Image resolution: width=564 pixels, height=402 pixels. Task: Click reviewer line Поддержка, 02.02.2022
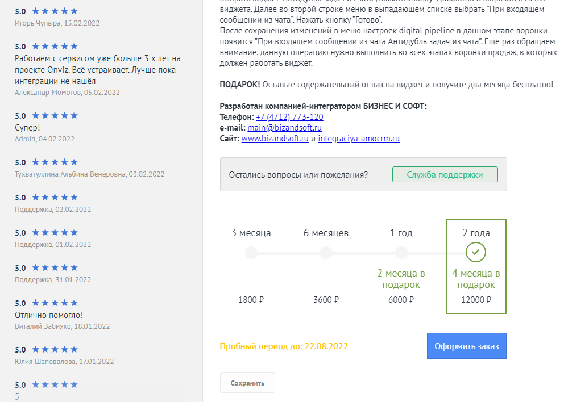tap(53, 209)
